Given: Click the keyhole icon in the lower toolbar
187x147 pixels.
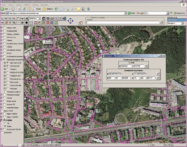Looking at the screenshot, I should pos(10,23).
